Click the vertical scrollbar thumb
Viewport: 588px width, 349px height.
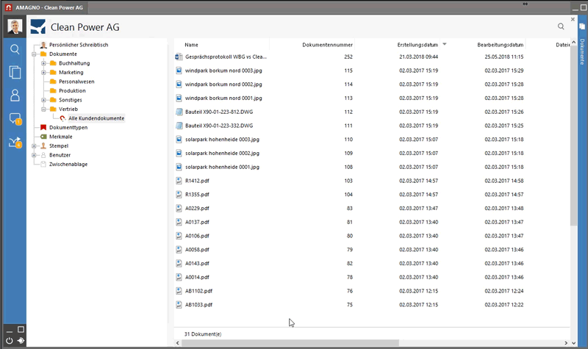(x=573, y=135)
